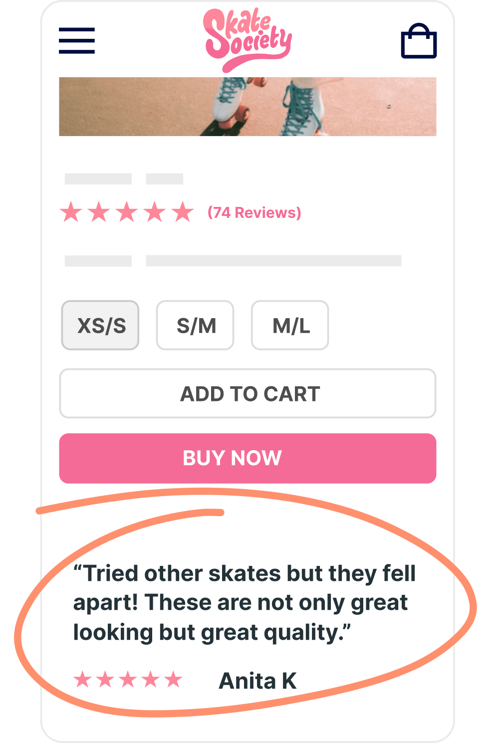
Task: Click the fifth star of the product rating
Action: click(183, 212)
